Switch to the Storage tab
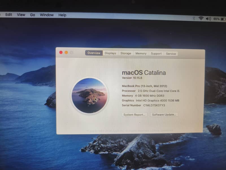The height and width of the screenshot is (170, 226). [x=126, y=53]
